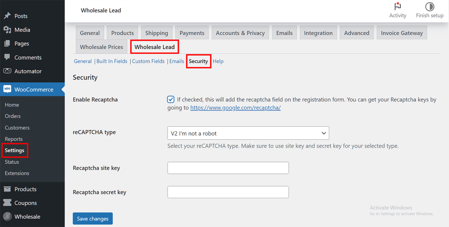Click the Recaptcha site key input field

point(228,168)
